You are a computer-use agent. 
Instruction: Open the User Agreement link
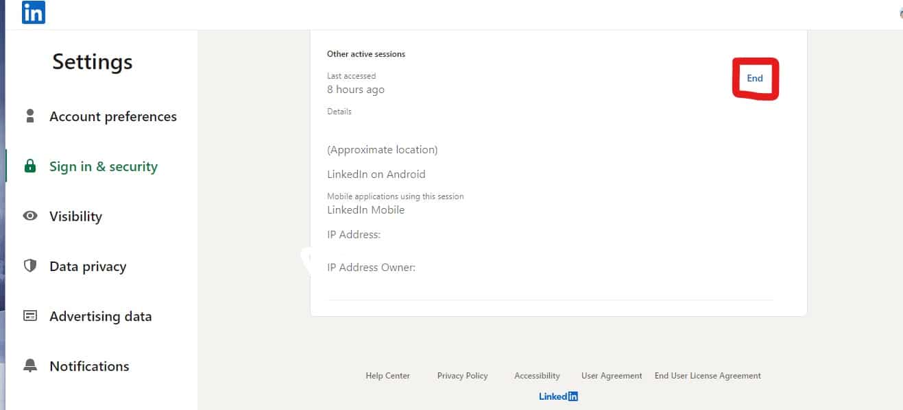612,376
